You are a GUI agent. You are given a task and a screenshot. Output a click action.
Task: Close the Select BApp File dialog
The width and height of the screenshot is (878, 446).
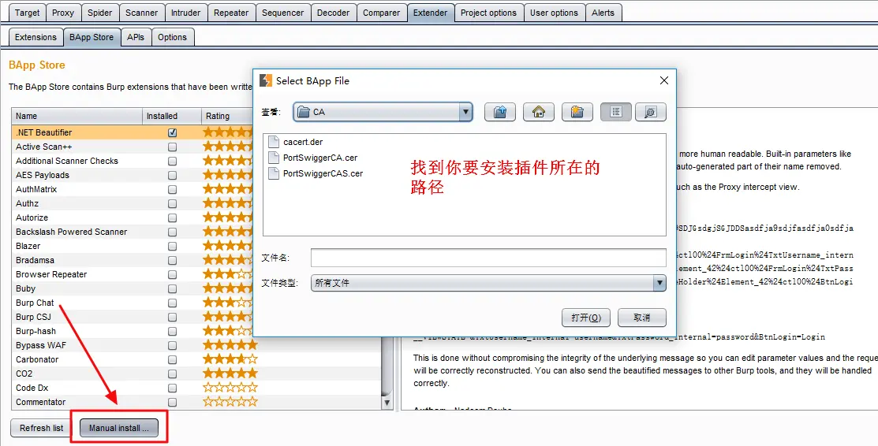[x=664, y=80]
